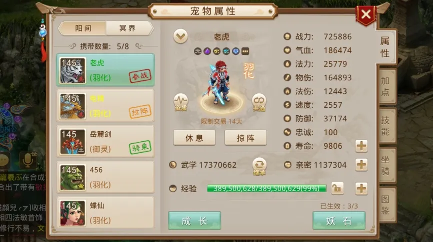Screen dimensions: 433x242
Task: Open the 技能 side tab
Action: coord(386,126)
